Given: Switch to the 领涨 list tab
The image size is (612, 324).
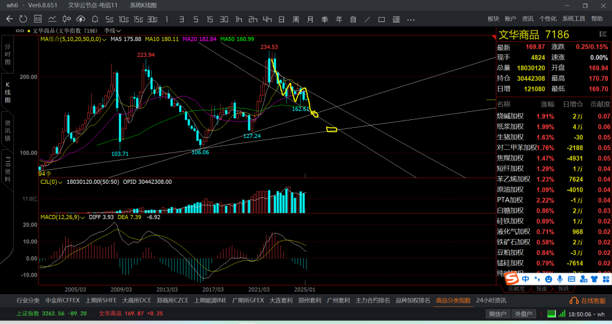Looking at the screenshot, I should [541, 288].
